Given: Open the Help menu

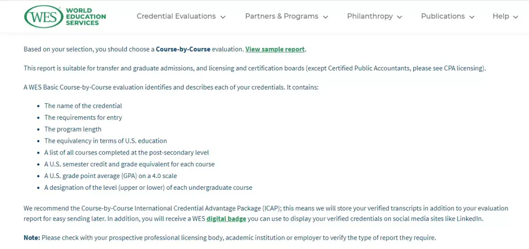Looking at the screenshot, I should click(501, 16).
